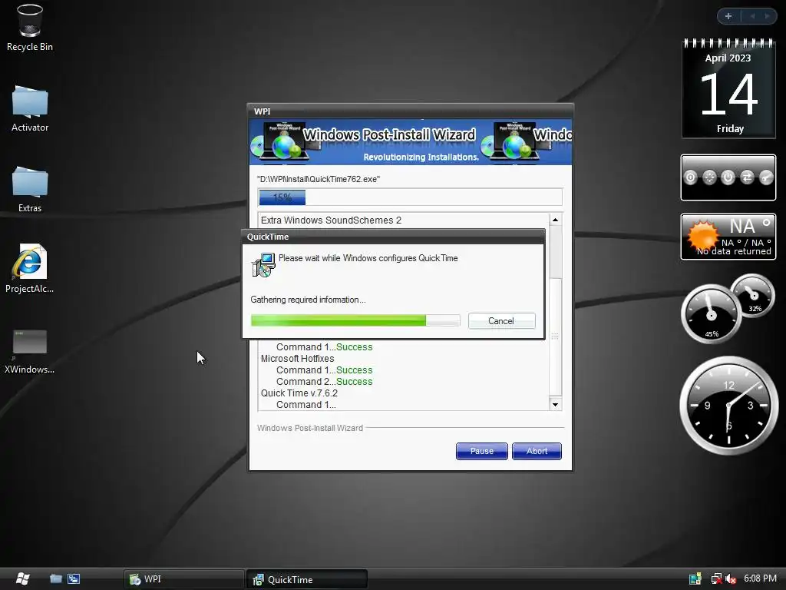Image resolution: width=786 pixels, height=590 pixels.
Task: Open the folder quick launch icon
Action: tap(55, 579)
